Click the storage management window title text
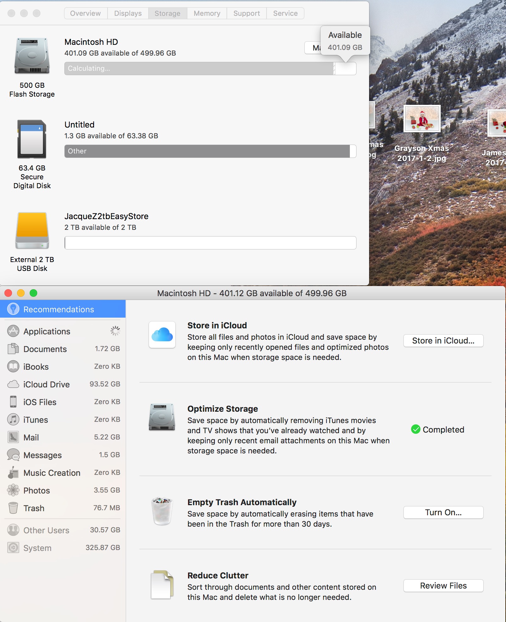506x622 pixels. [252, 293]
